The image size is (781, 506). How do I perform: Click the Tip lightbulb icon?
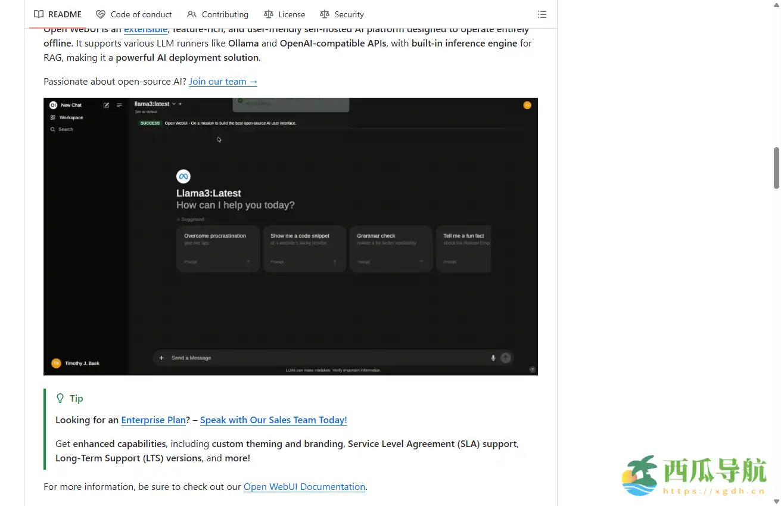(60, 398)
